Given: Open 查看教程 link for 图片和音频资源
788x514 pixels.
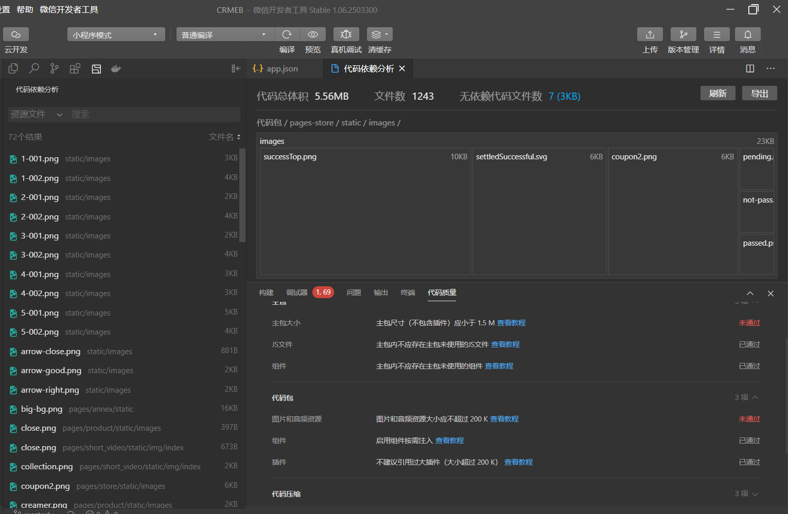Looking at the screenshot, I should (x=504, y=419).
